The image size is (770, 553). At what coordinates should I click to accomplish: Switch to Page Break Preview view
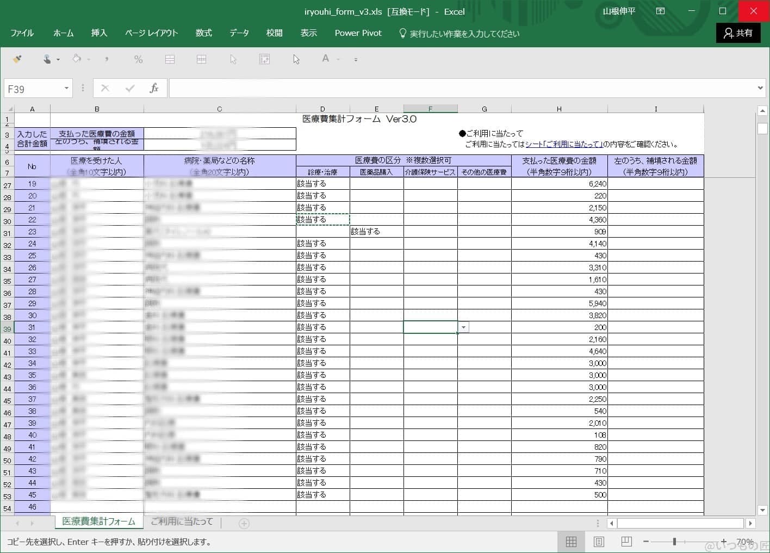[x=626, y=542]
